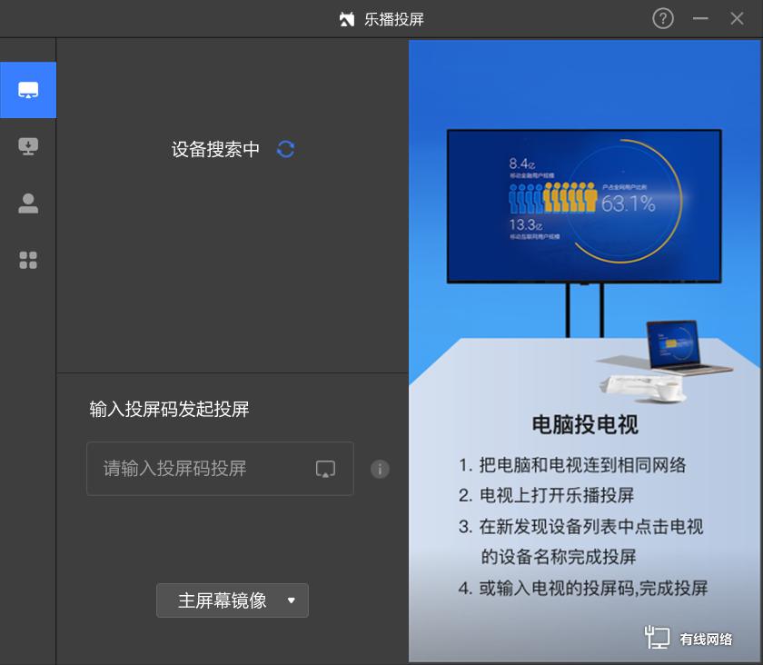Click the 输入投屏码发起投屏 heading

pos(169,410)
